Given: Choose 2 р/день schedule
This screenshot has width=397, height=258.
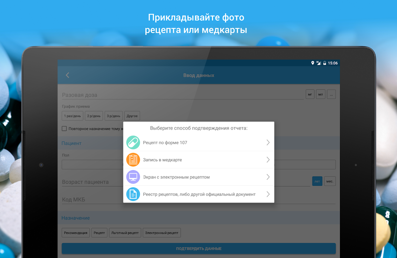Looking at the screenshot, I should pyautogui.click(x=94, y=116).
